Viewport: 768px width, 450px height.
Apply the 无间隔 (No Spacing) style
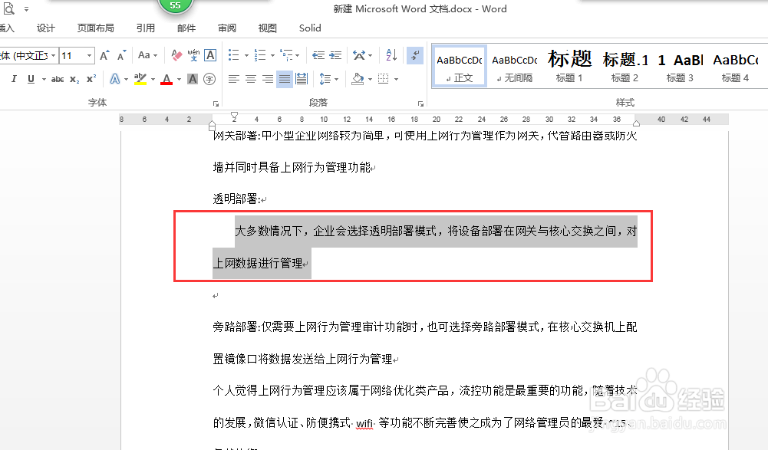click(515, 67)
